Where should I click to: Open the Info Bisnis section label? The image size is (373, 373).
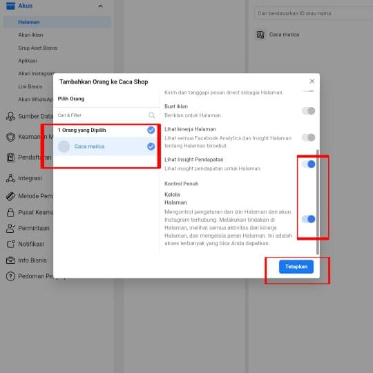tap(32, 260)
